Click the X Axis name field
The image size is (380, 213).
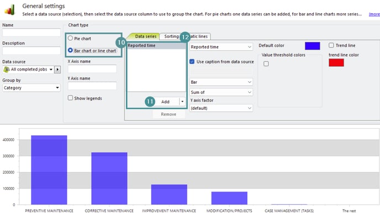(92, 69)
